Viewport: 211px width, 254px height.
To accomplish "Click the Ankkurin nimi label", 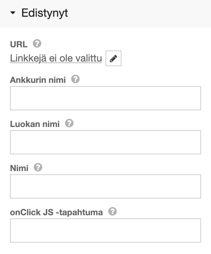I will tap(38, 80).
